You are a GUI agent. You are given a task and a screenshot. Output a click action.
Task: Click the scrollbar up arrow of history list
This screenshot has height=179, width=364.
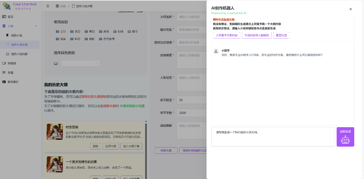[x=146, y=121]
